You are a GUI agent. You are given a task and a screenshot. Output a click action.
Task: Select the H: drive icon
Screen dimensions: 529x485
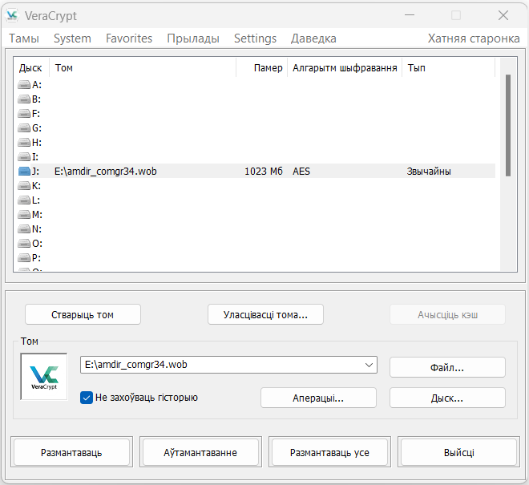point(24,143)
